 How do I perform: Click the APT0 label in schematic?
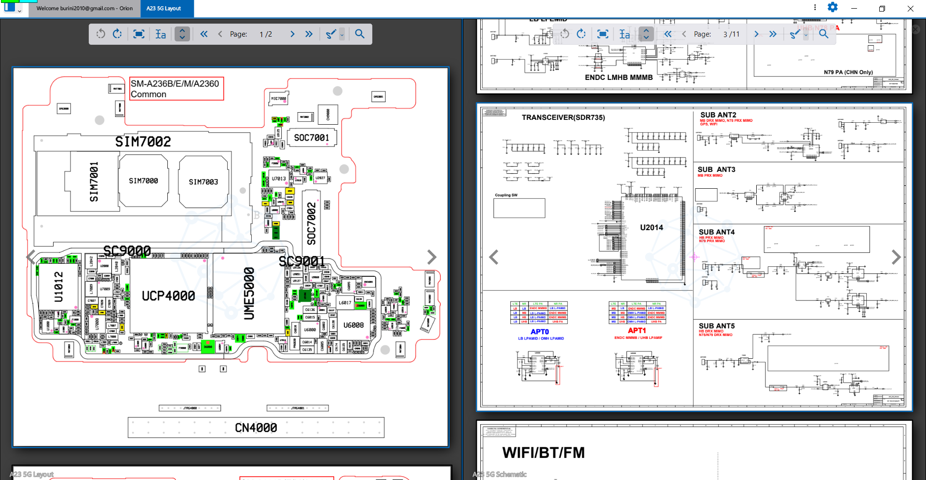[x=540, y=332]
